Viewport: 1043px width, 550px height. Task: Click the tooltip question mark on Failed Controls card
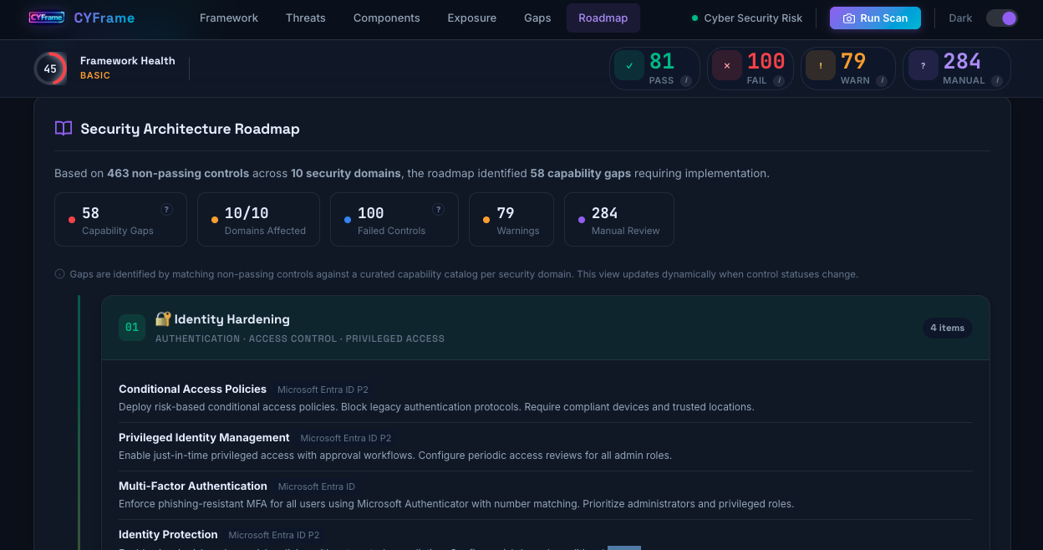tap(439, 209)
